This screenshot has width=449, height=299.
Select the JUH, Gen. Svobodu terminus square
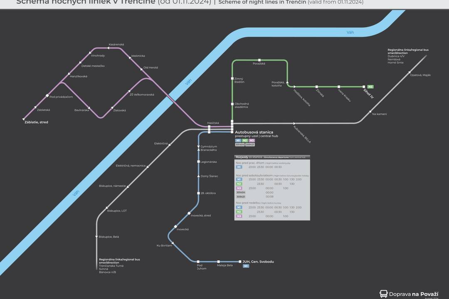coord(240,262)
